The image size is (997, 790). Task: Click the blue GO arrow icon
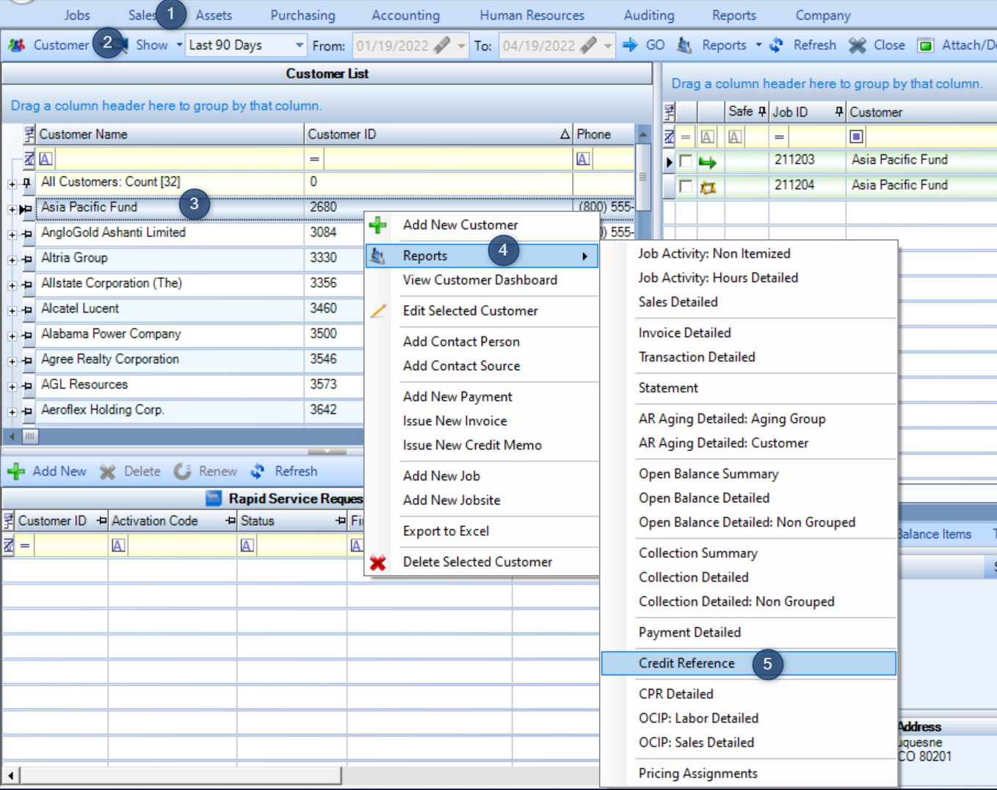pyautogui.click(x=630, y=45)
